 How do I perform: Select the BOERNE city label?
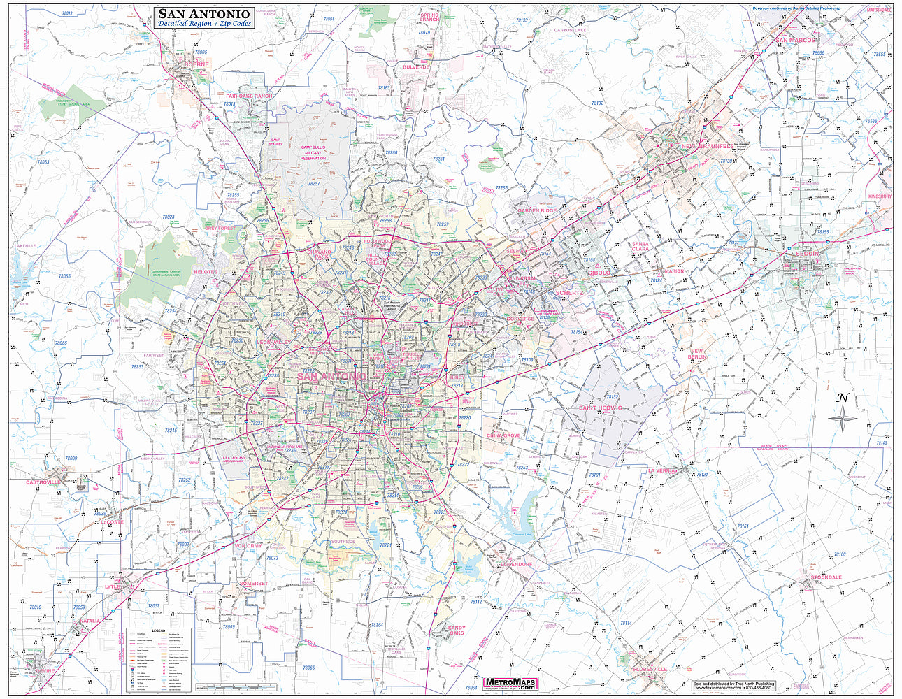(196, 64)
